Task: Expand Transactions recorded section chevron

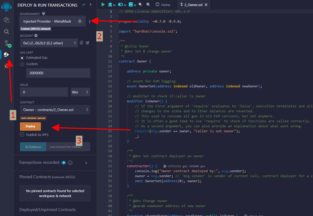Action: click(x=86, y=163)
